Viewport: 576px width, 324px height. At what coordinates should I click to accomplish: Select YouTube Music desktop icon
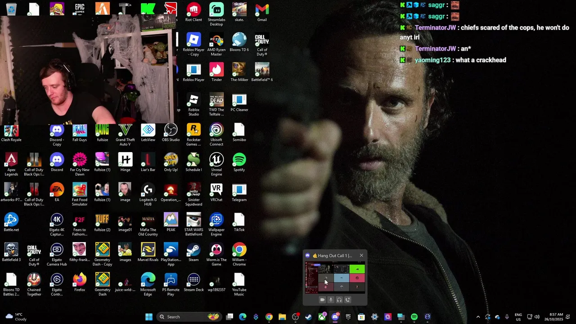point(239,284)
